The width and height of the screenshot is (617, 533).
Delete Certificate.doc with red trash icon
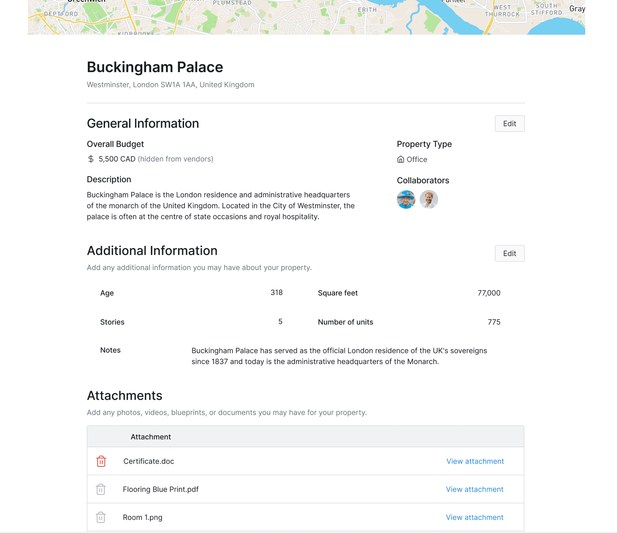[101, 461]
